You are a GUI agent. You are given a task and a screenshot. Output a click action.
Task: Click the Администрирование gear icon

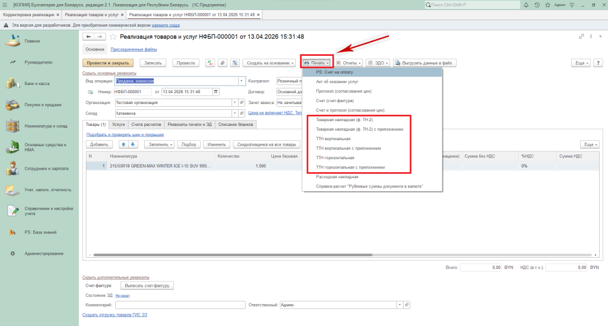pos(12,254)
